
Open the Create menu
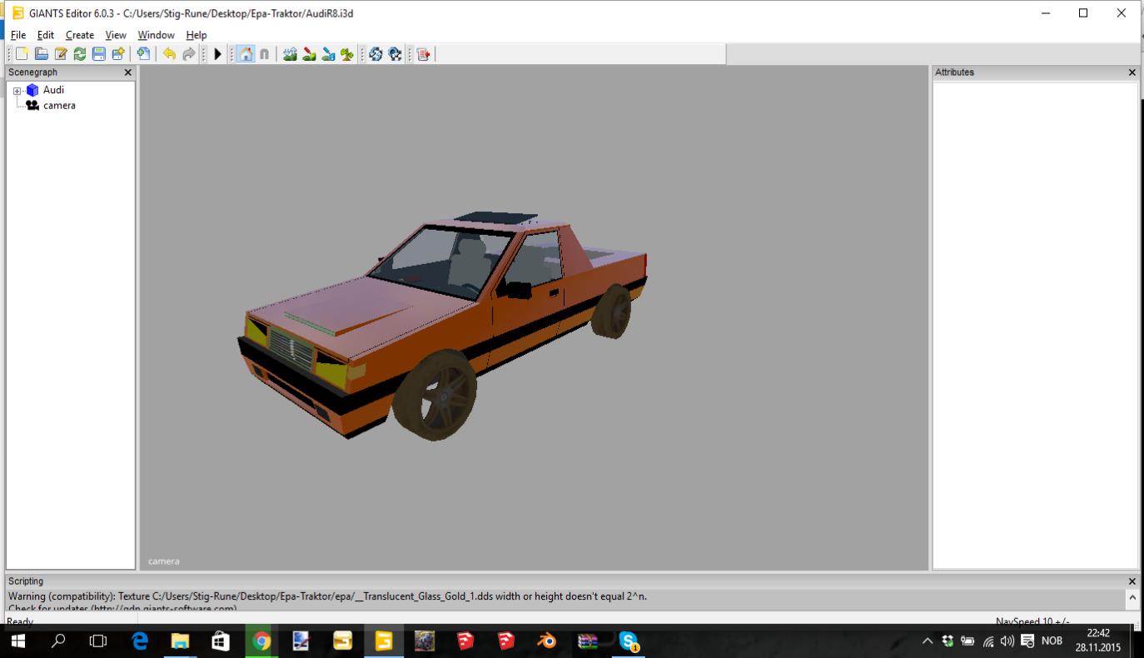[80, 35]
